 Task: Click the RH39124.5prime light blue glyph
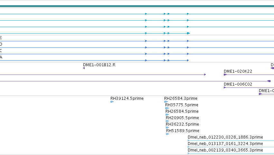[112, 102]
